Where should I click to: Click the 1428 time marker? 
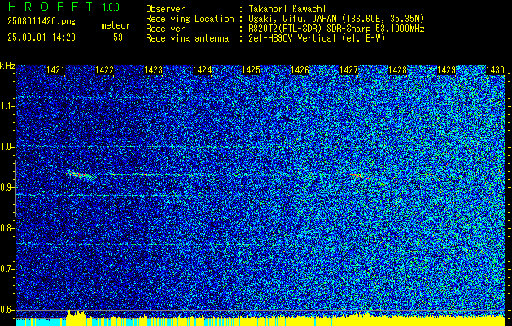pos(398,69)
